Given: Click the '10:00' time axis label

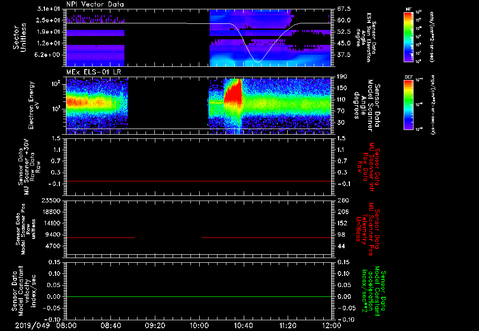Looking at the screenshot, I should 199,325.
